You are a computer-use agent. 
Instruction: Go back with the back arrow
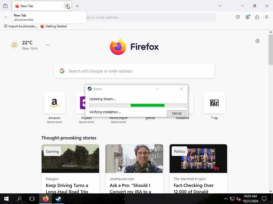6,17
